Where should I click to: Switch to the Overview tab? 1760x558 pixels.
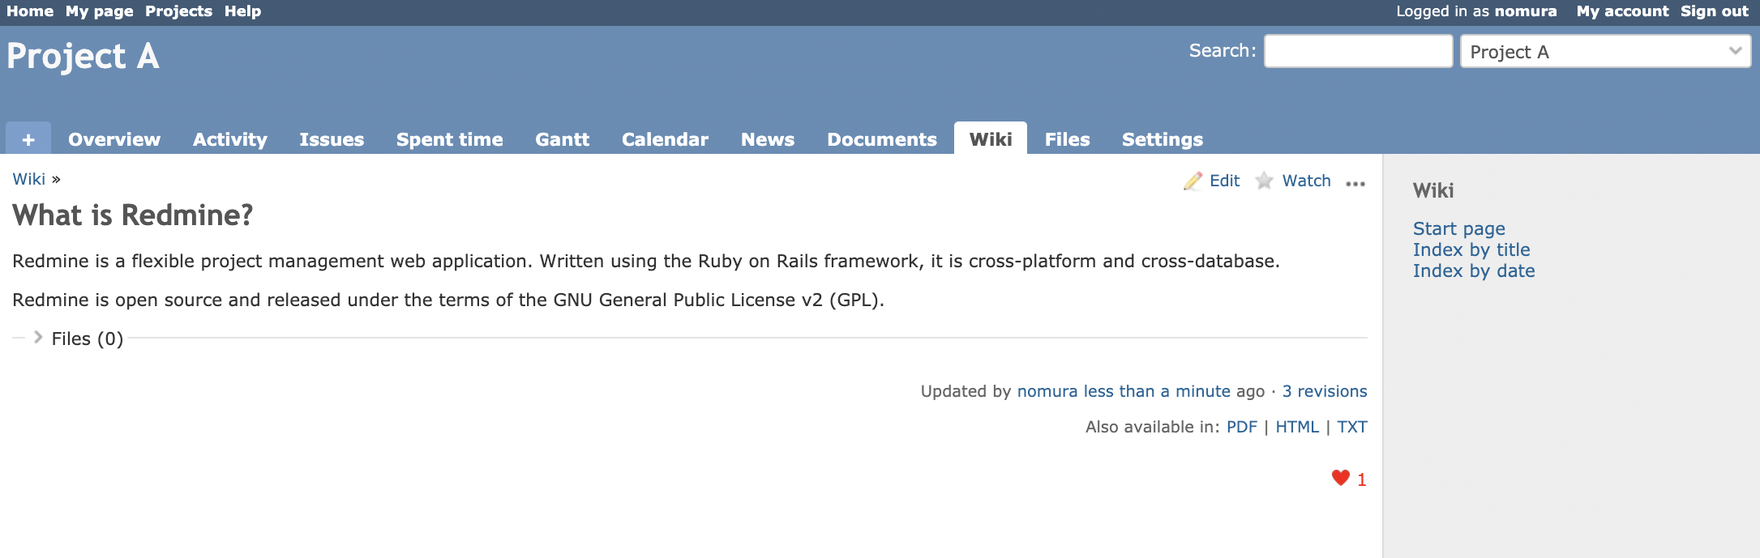[114, 139]
